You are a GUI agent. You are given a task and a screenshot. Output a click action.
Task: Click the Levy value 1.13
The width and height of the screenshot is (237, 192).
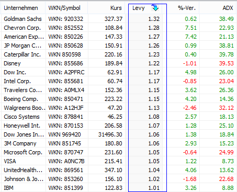coord(154,108)
